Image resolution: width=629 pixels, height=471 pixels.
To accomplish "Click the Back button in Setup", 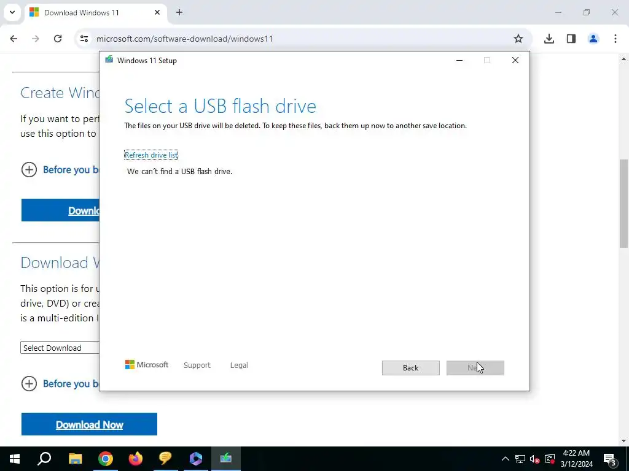I will tap(410, 368).
